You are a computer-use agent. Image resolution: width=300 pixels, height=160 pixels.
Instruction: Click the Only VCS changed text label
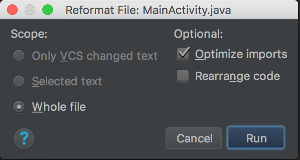coord(95,56)
